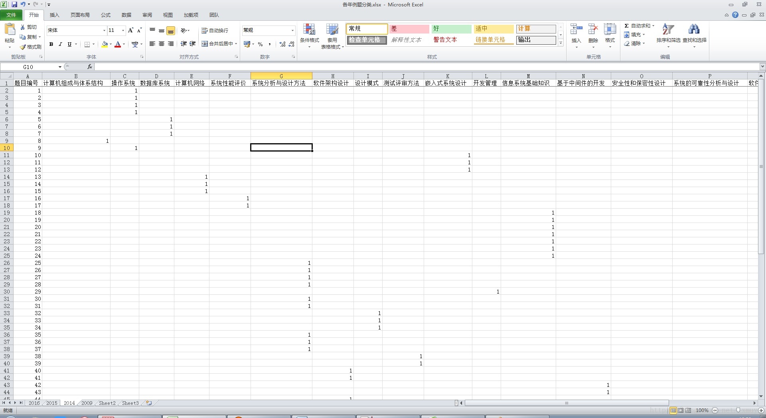
Task: Switch to Data (数据) tab
Action: (126, 15)
